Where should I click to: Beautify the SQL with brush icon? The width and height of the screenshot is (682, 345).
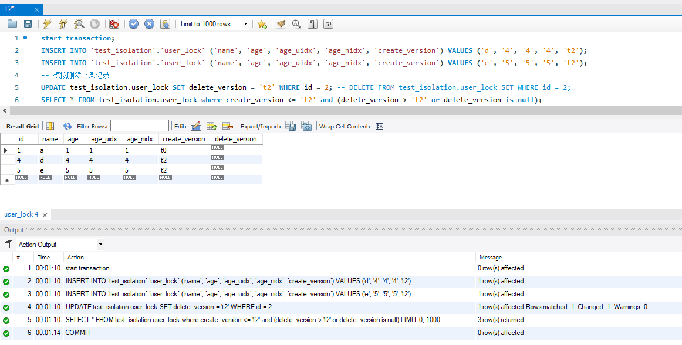coord(281,24)
